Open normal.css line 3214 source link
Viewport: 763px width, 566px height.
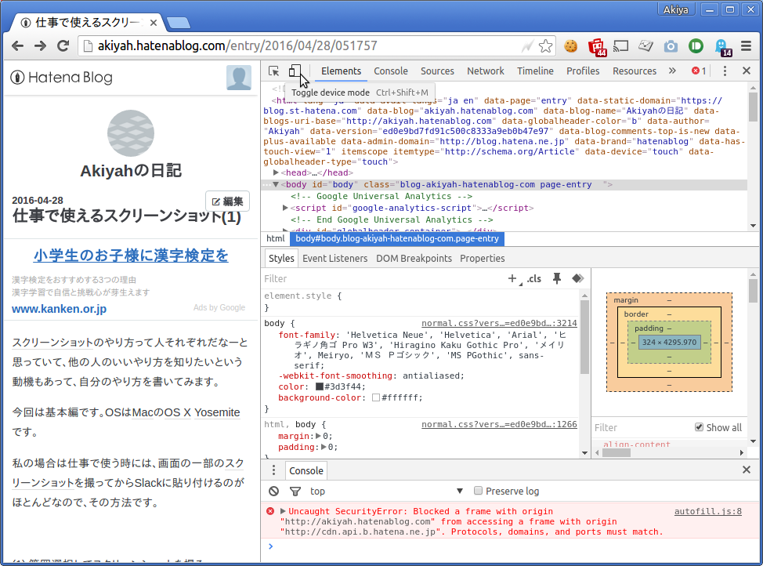click(499, 323)
